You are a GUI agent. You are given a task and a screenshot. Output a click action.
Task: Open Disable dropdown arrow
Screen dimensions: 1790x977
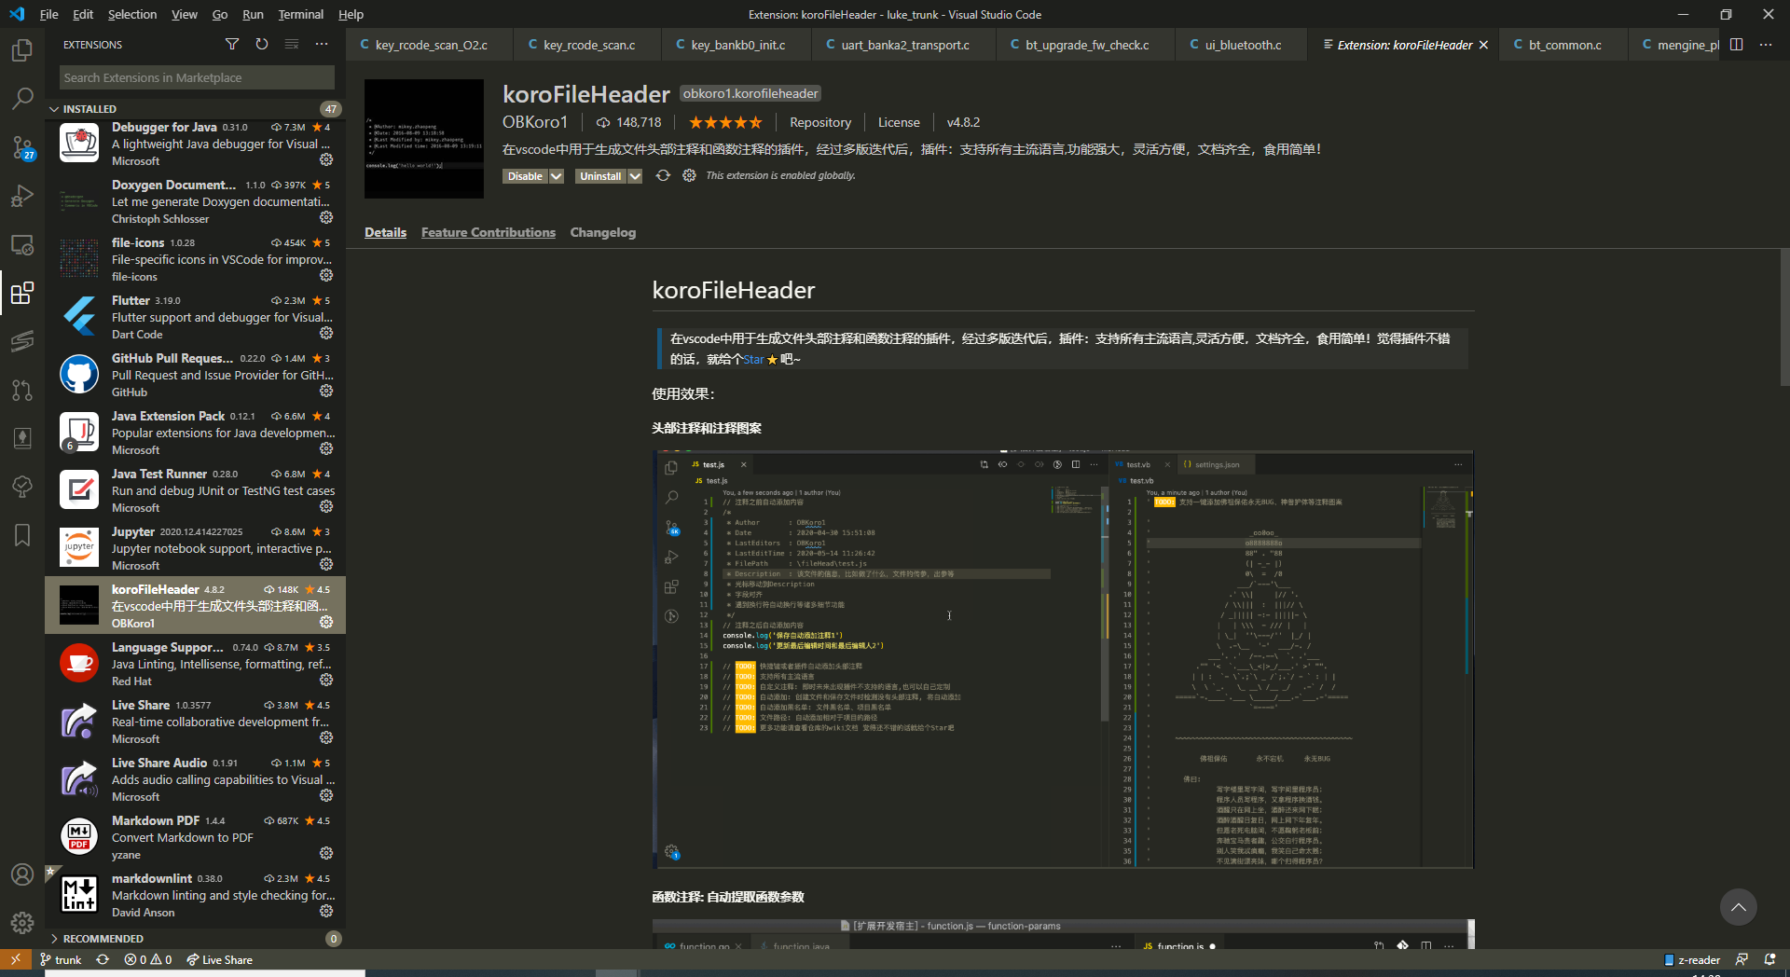[557, 176]
